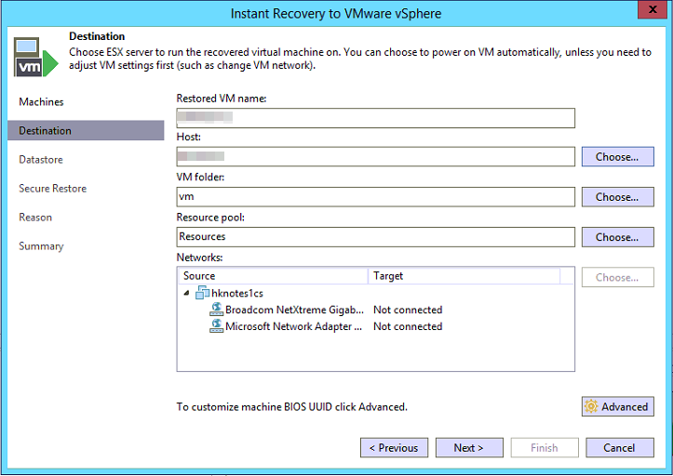The width and height of the screenshot is (673, 476).
Task: Click the VM wizard icon in header
Action: [x=34, y=57]
